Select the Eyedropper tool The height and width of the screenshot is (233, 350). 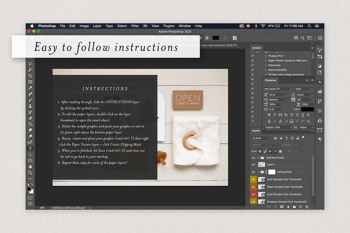pos(30,88)
